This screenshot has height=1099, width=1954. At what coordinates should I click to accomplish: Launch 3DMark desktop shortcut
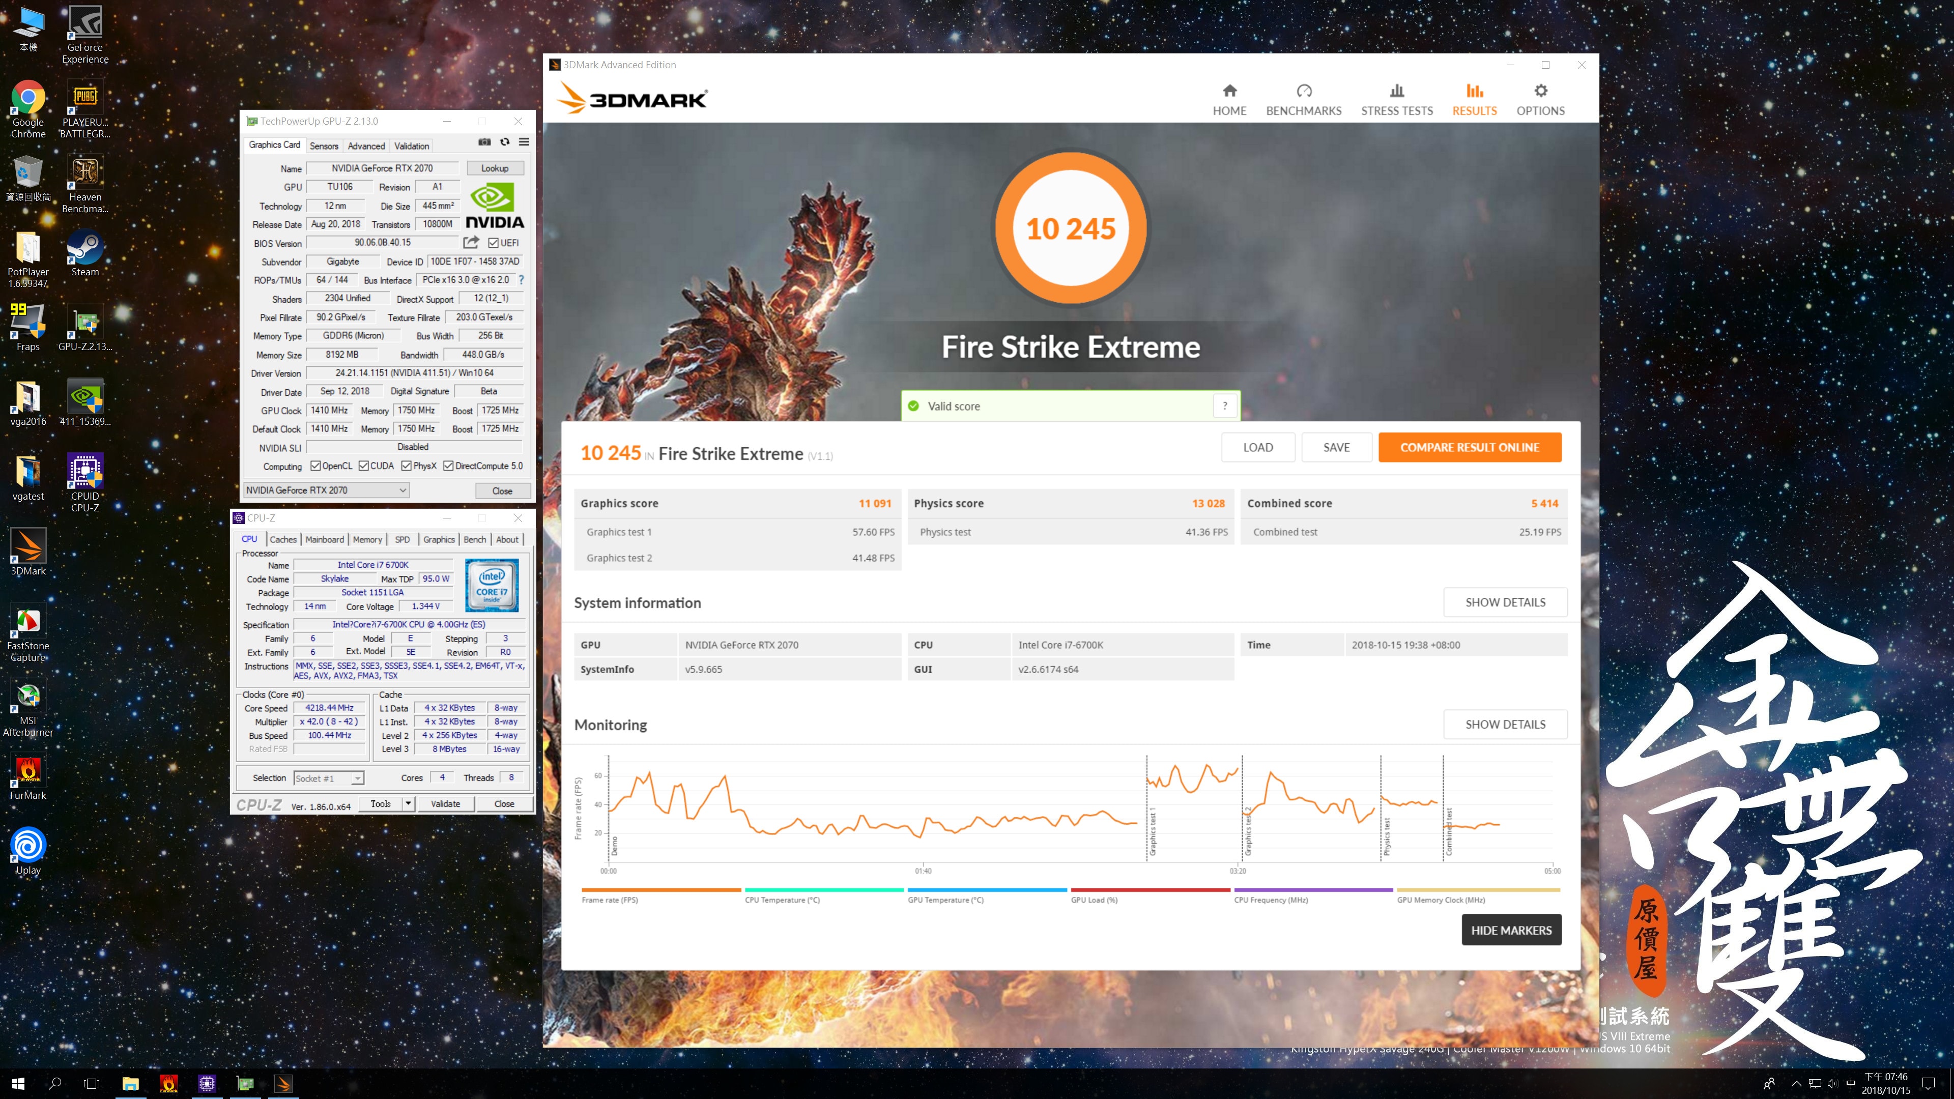tap(28, 552)
